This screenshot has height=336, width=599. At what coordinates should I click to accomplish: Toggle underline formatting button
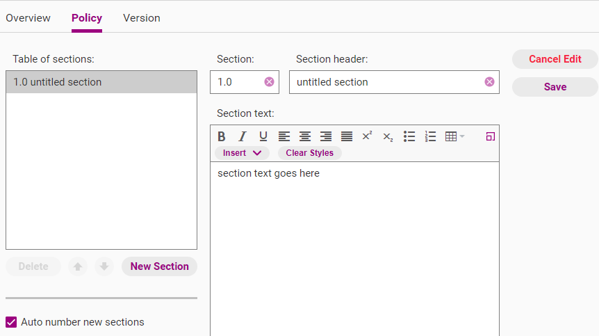tap(263, 137)
